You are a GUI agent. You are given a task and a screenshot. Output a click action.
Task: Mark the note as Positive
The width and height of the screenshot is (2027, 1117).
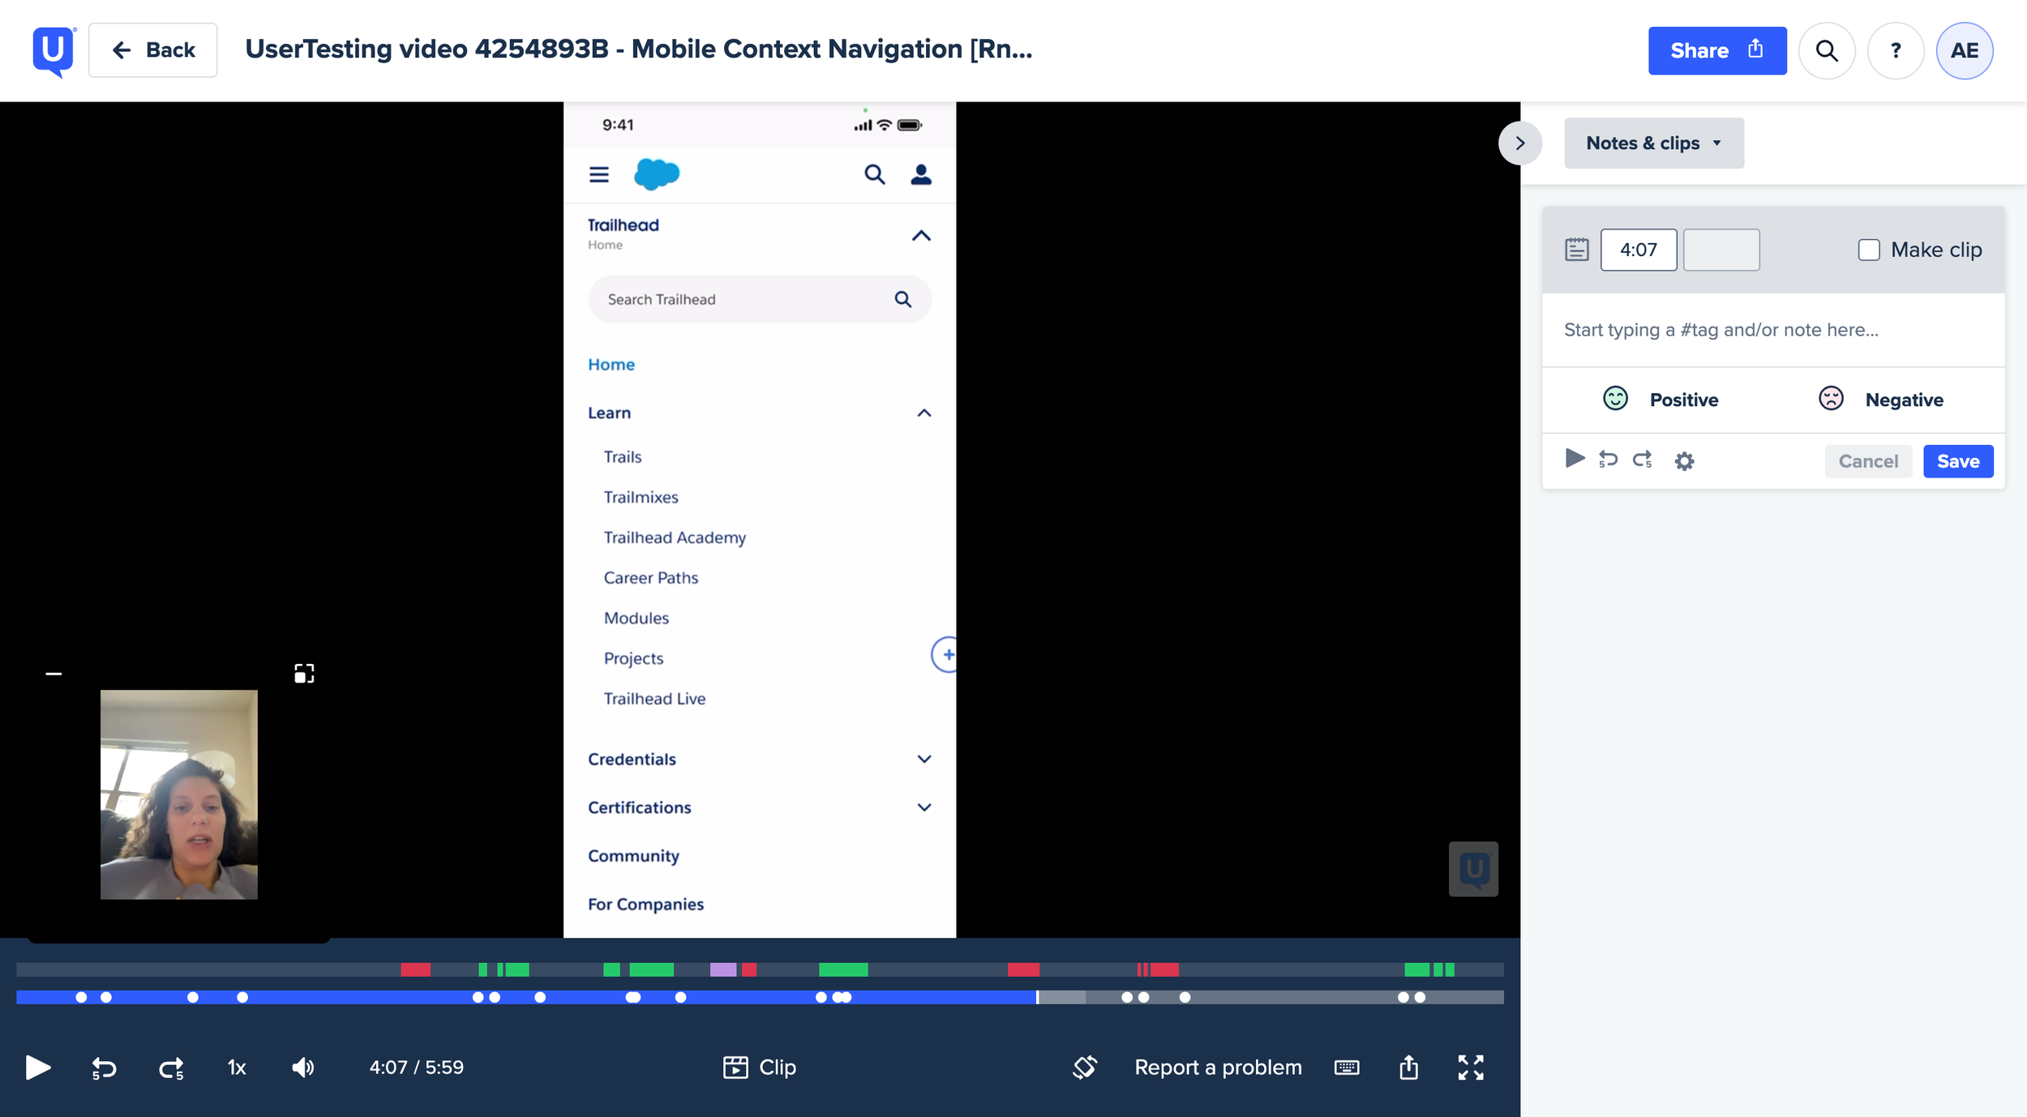coord(1660,400)
